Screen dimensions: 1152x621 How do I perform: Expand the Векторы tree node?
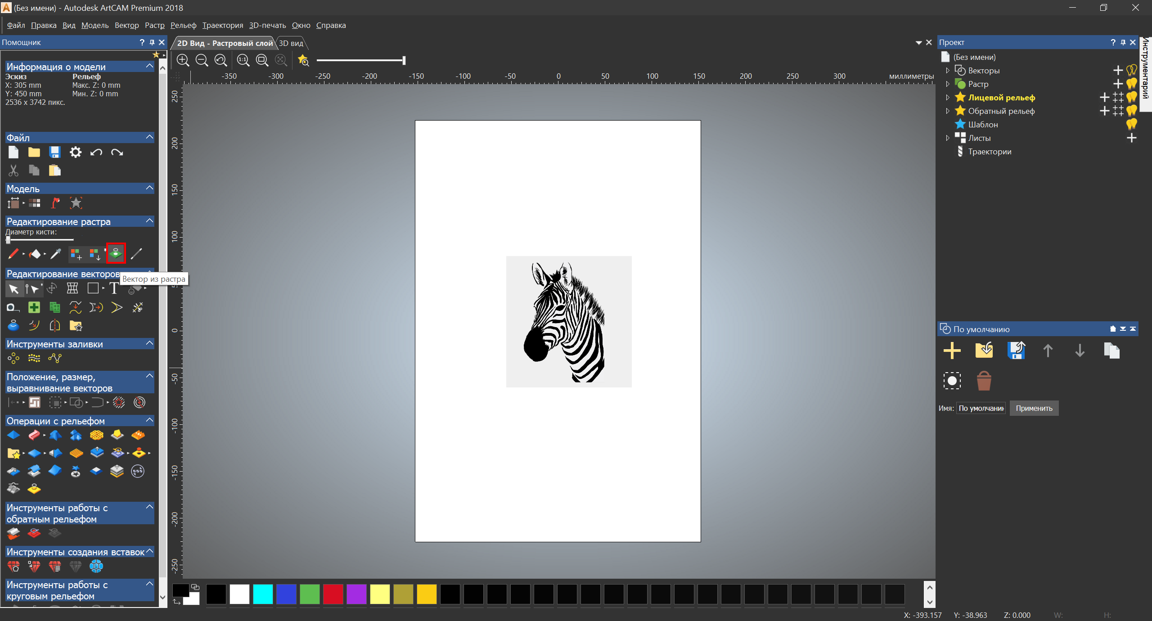point(948,71)
